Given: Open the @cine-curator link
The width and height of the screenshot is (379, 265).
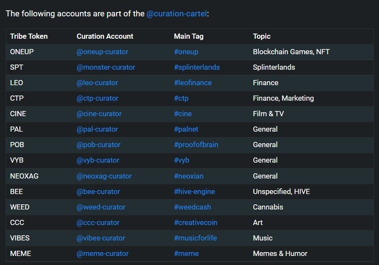Looking at the screenshot, I should 99,114.
